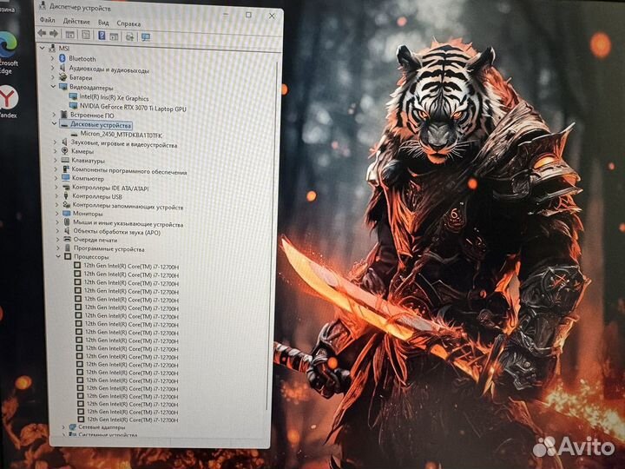625x469 pixels.
Task: Expand the Камеры category
Action: tap(55, 151)
